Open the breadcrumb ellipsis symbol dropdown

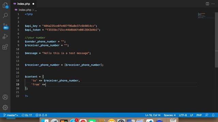(36, 10)
